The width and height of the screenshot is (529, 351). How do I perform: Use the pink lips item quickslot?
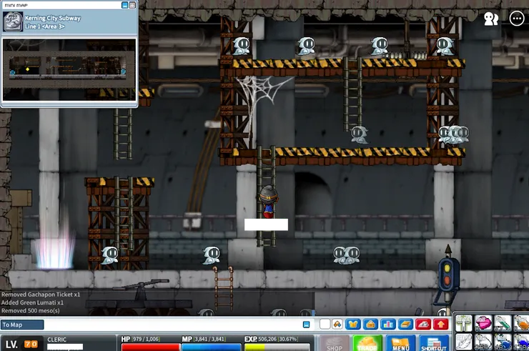(483, 323)
